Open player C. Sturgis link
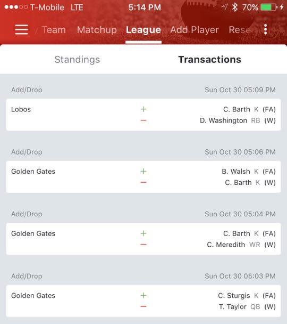 tap(234, 295)
